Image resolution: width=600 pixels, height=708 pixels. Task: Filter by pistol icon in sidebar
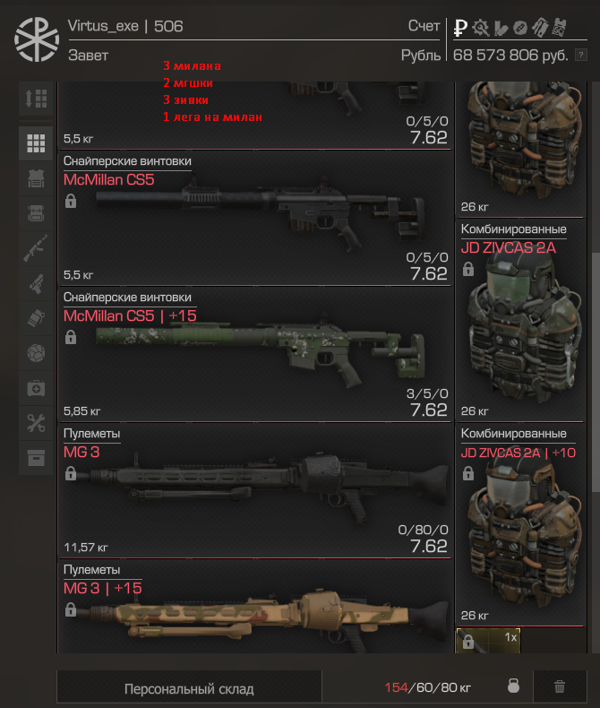coord(36,283)
